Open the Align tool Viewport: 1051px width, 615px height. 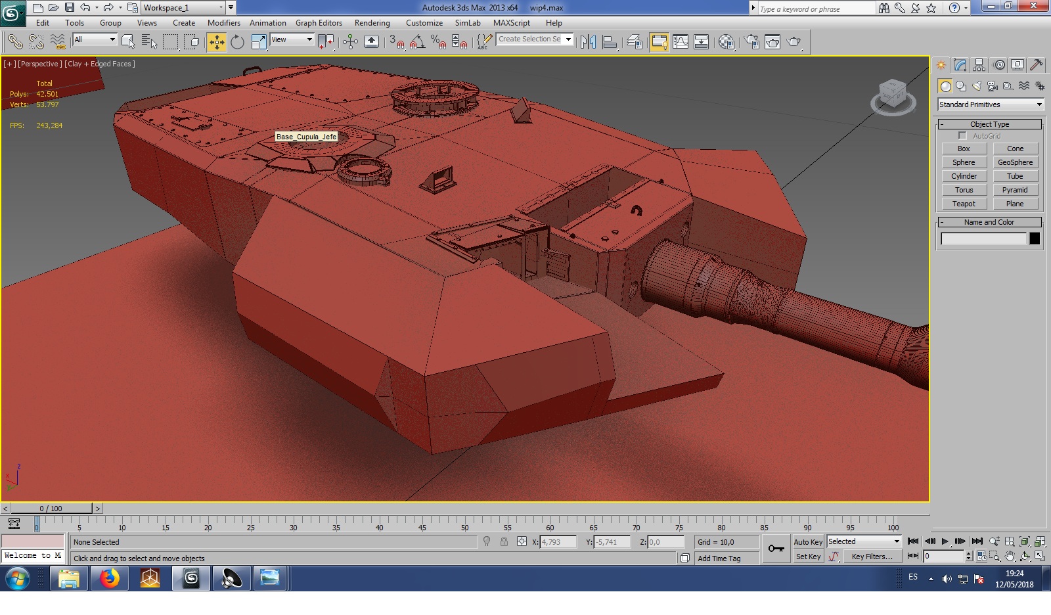pos(610,42)
